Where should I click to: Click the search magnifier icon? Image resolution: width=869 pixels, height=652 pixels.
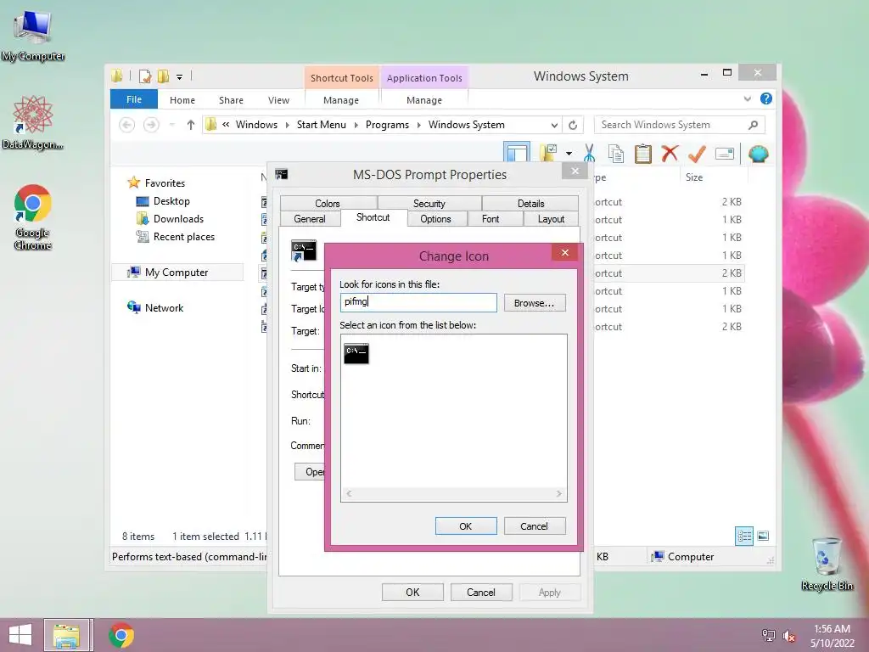(x=753, y=125)
